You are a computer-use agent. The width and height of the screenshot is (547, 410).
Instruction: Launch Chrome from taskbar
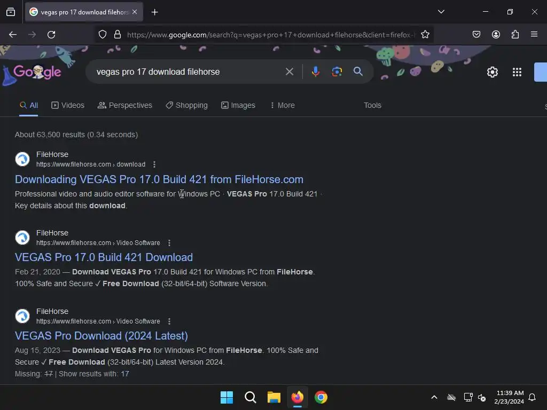(321, 397)
